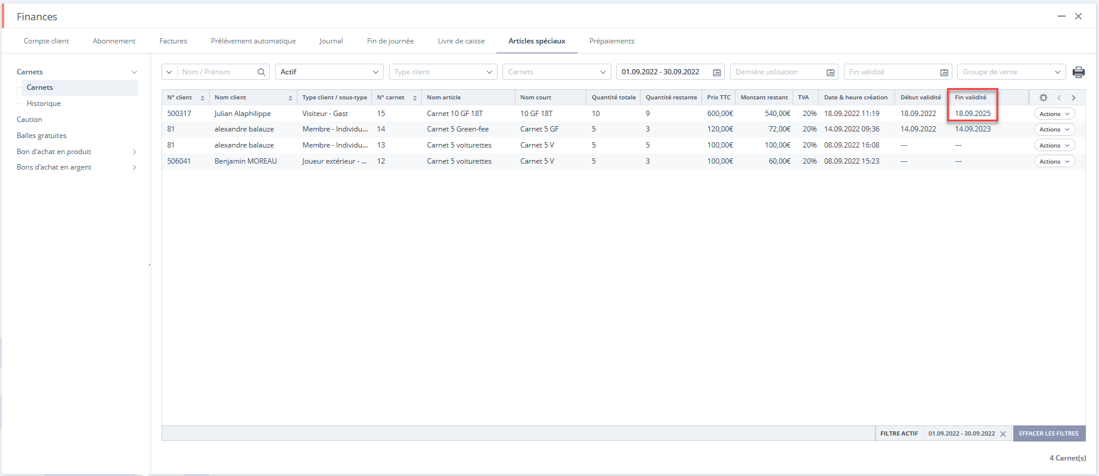Open the Carnets filter dropdown
Viewport: 1099px width, 476px height.
(557, 72)
